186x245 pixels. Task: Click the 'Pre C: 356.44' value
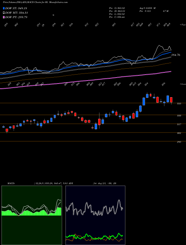point(117,17)
